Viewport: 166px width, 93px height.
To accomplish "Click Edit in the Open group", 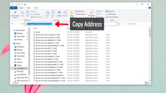I will coord(98,14).
